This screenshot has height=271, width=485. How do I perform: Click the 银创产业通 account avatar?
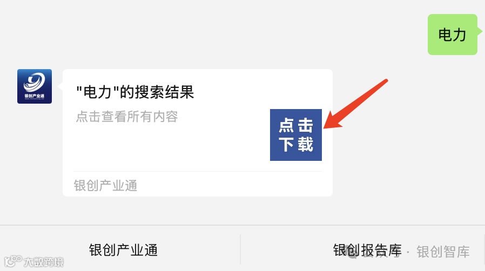click(x=35, y=86)
